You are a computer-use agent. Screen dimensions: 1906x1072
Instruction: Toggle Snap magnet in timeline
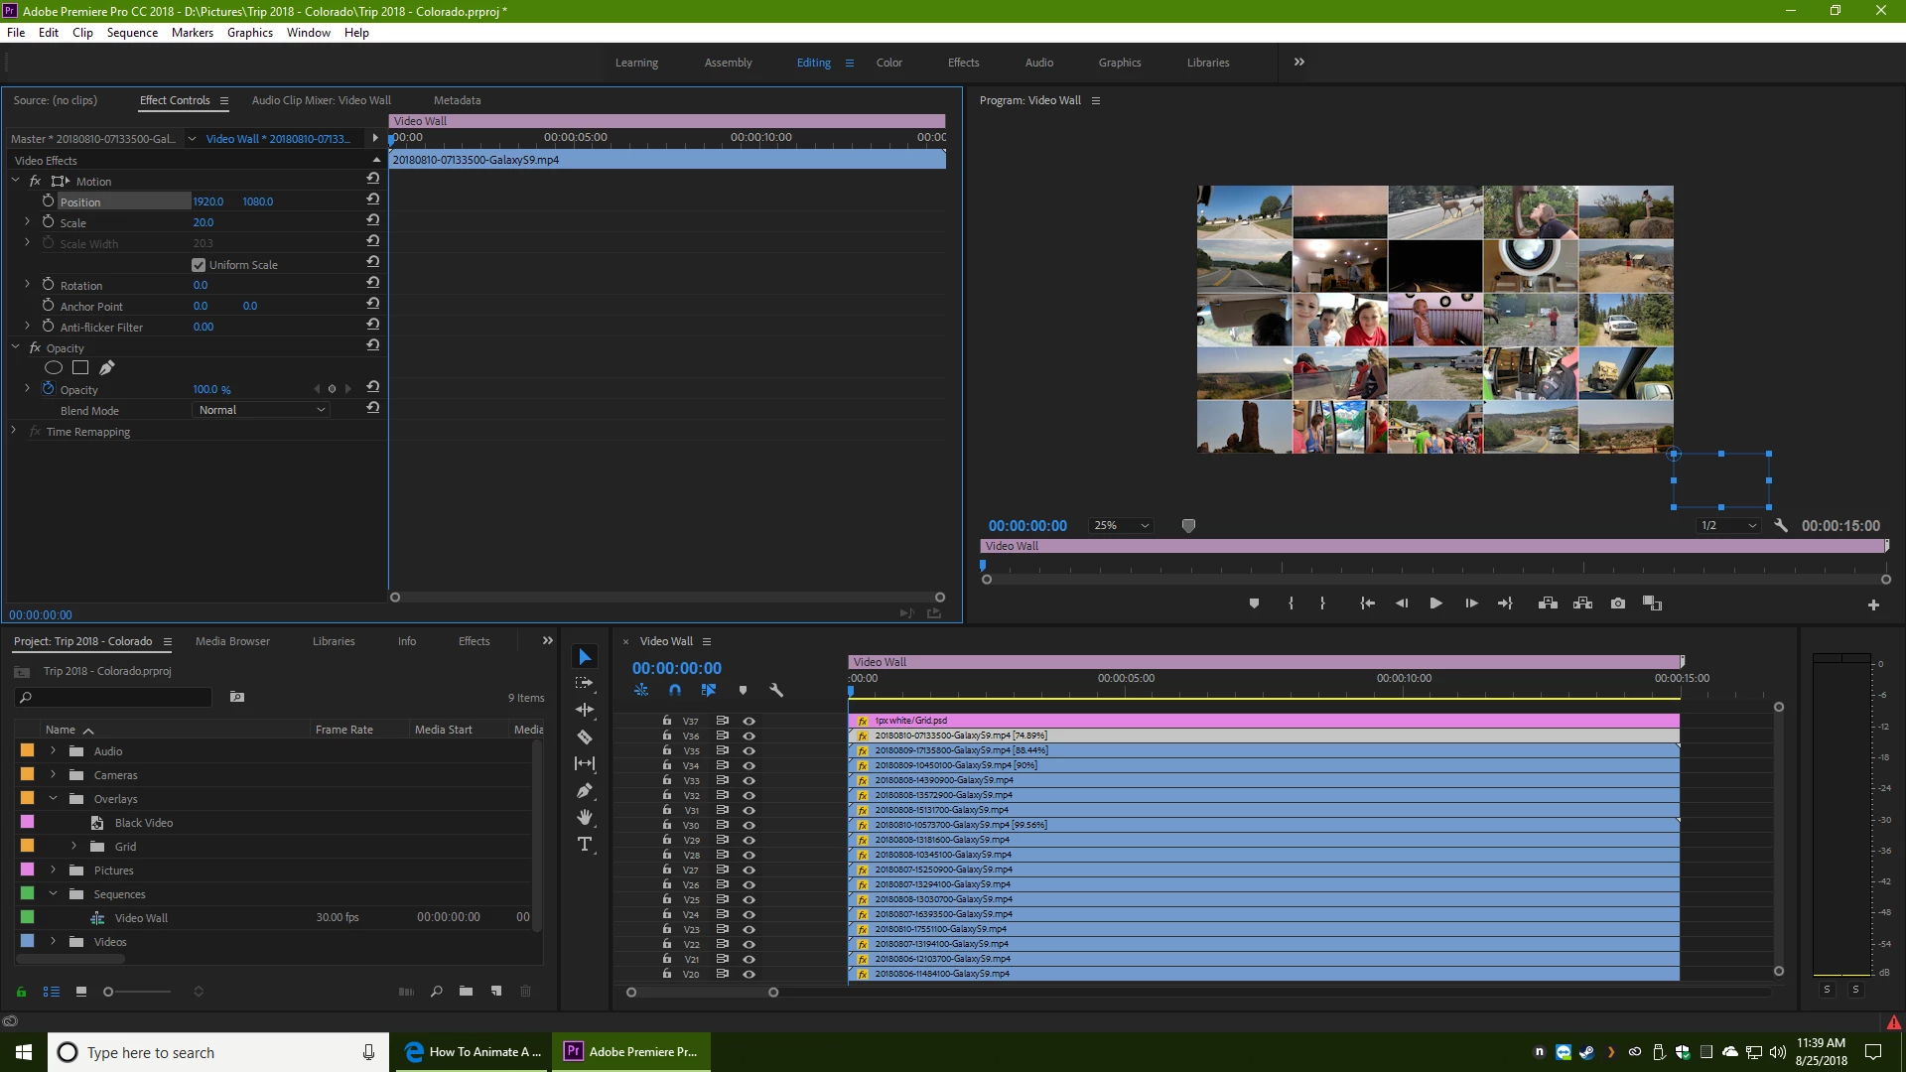point(675,690)
